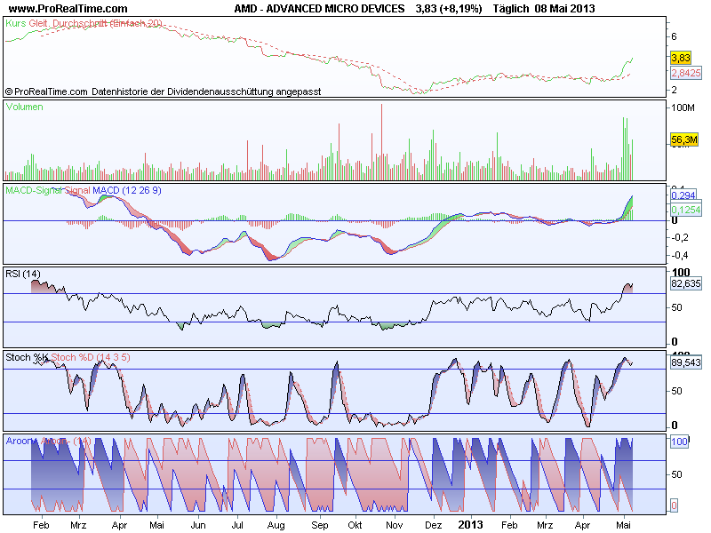The width and height of the screenshot is (711, 533).
Task: Click the blue 100 Aroon value tag
Action: click(679, 442)
